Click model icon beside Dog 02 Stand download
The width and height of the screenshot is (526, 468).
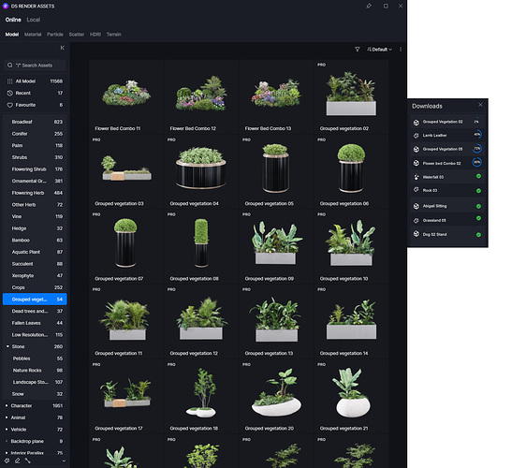416,234
